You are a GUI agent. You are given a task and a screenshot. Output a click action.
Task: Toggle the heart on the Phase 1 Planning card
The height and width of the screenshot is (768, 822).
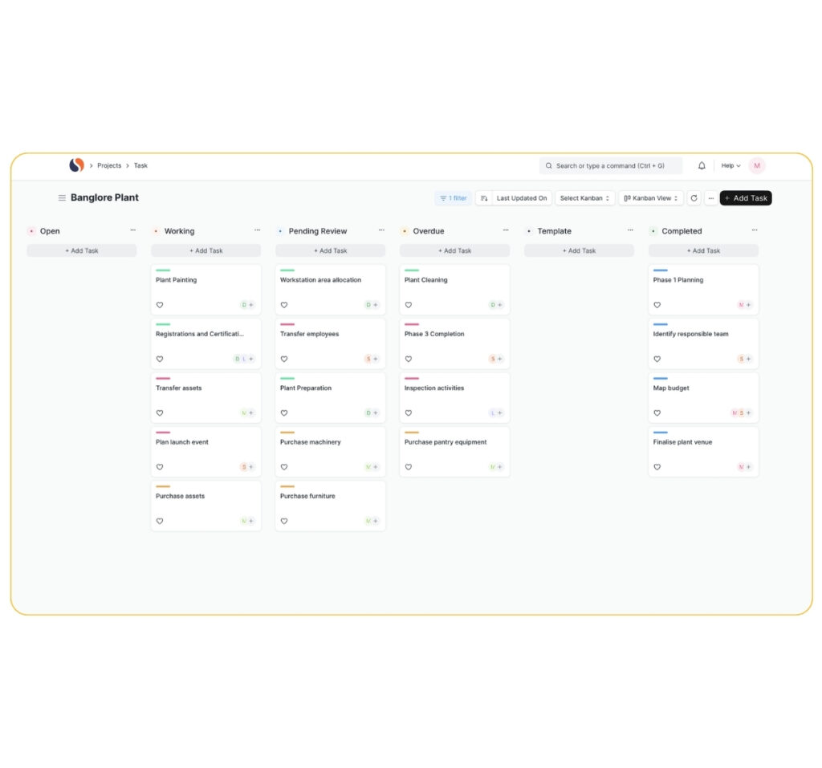[x=657, y=305]
